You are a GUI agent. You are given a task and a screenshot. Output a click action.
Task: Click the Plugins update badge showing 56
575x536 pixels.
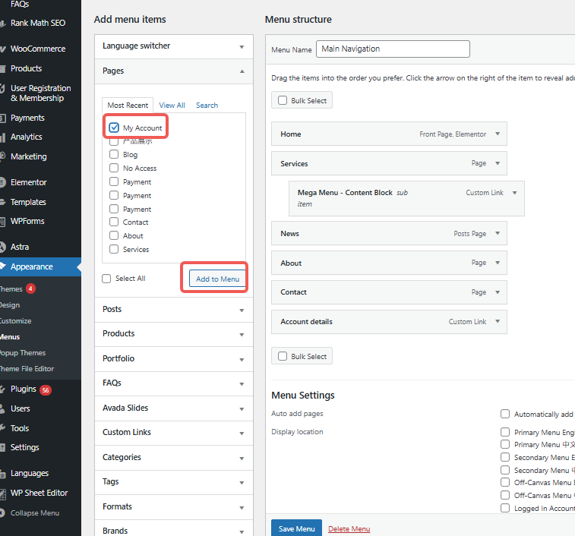(46, 389)
